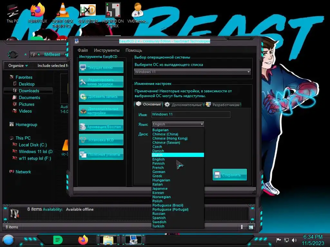
Task: Click the Архивация/Восстан button
Action: click(x=101, y=125)
